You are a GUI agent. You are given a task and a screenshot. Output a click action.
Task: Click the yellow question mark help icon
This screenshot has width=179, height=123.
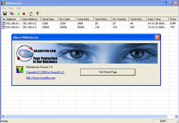[x=37, y=14]
